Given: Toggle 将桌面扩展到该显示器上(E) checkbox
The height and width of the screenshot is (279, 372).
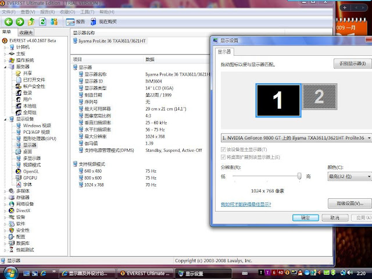Looking at the screenshot, I should pos(223,157).
